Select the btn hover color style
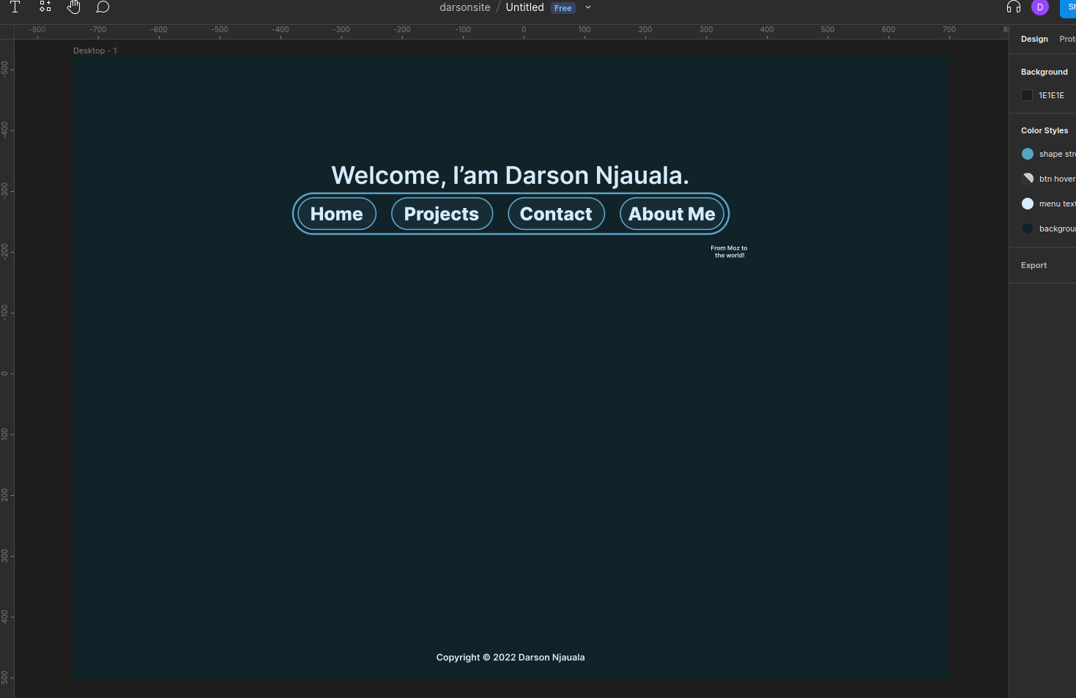Image resolution: width=1076 pixels, height=698 pixels. pos(1055,179)
